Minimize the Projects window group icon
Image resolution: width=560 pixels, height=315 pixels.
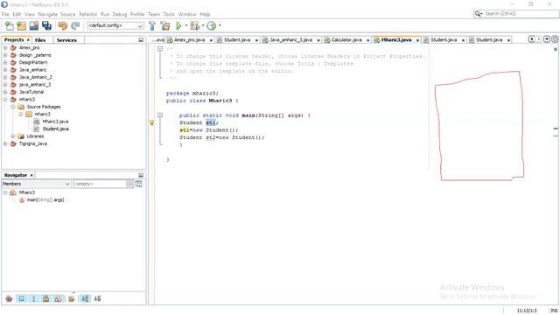point(141,40)
